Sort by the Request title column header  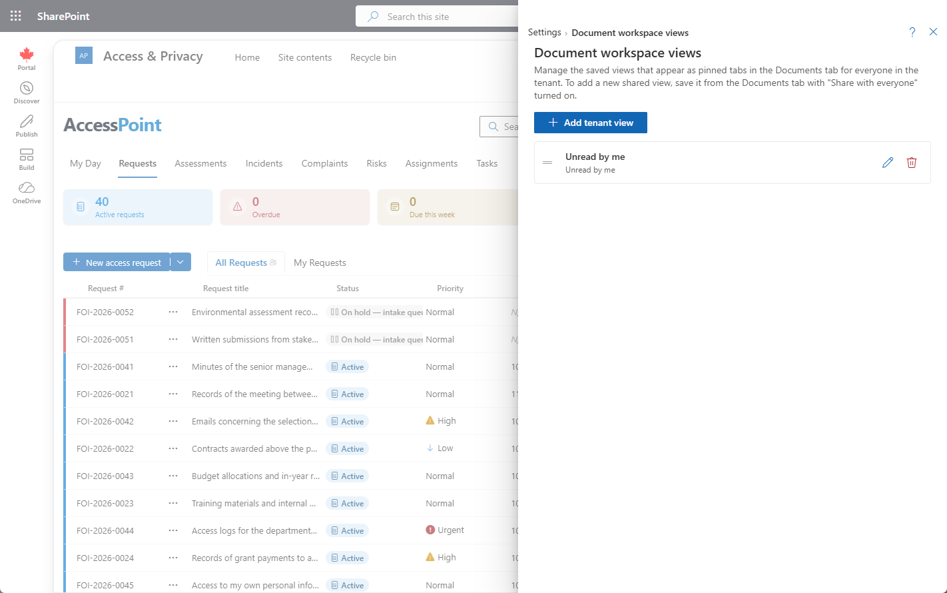pos(226,289)
